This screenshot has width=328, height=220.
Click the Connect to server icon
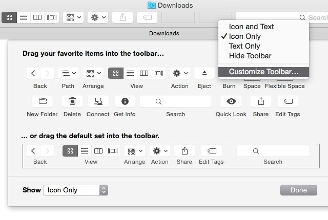[98, 101]
